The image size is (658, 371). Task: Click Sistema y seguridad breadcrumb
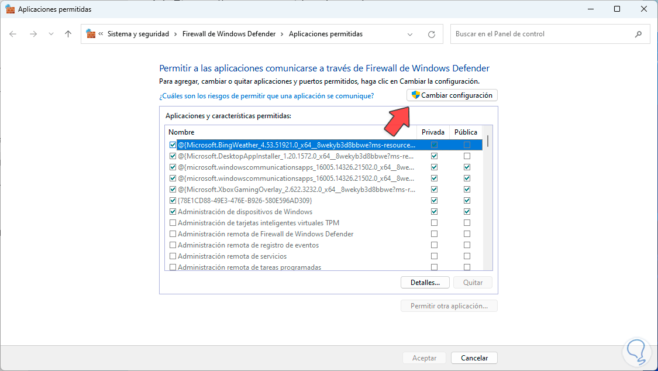click(x=138, y=34)
